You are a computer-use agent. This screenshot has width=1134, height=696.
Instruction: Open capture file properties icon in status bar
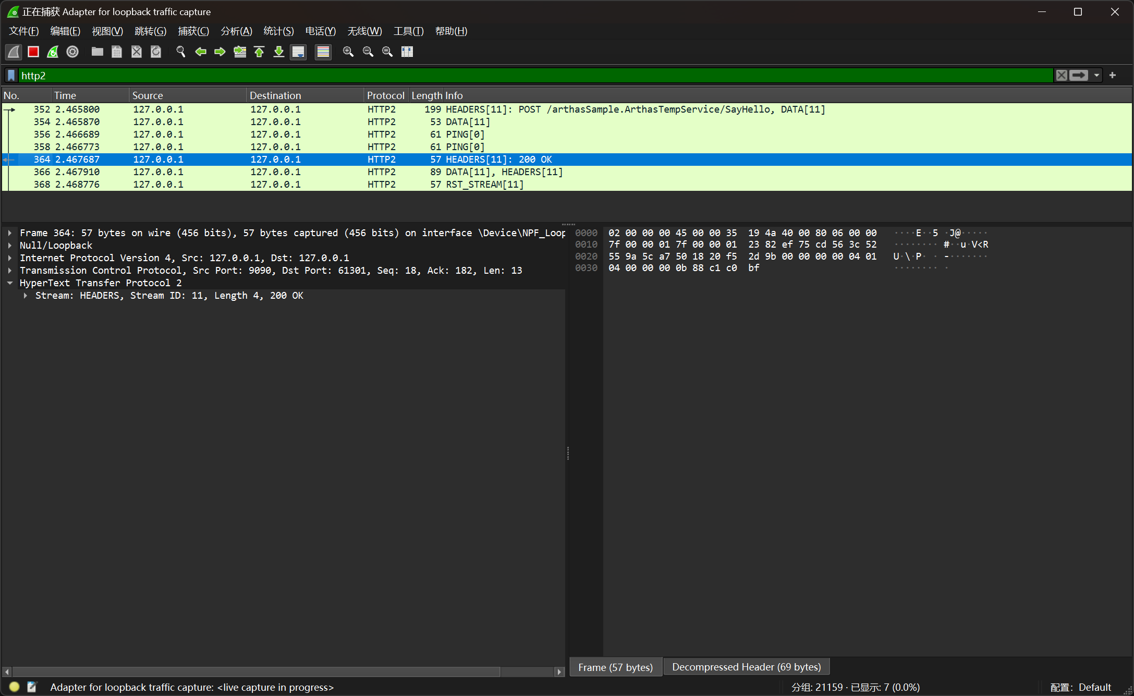32,687
